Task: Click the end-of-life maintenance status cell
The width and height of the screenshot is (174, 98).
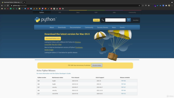Action: (x=55, y=94)
